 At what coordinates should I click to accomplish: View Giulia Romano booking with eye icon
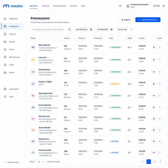pyautogui.click(x=154, y=72)
